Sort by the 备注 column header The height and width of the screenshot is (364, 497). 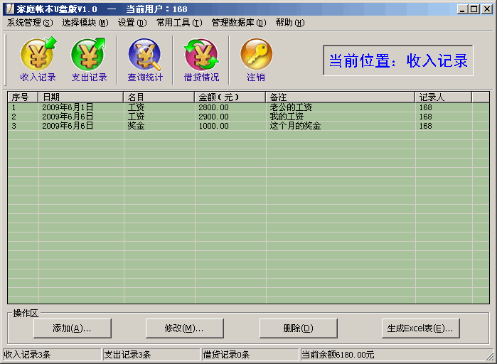click(x=341, y=97)
